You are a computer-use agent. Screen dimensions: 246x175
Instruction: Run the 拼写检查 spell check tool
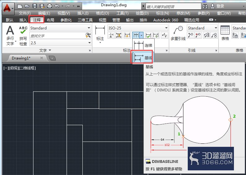(23, 36)
